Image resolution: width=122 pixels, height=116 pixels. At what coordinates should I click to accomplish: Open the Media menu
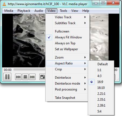point(9,11)
